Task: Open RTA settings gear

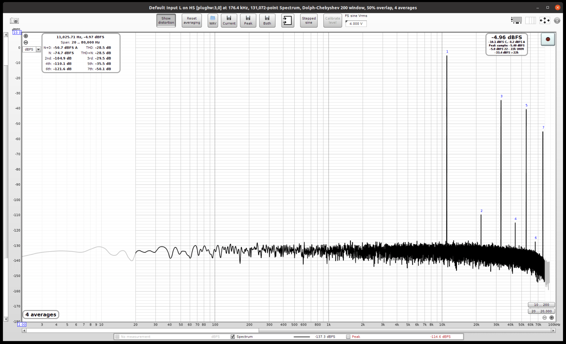Action: pos(557,20)
